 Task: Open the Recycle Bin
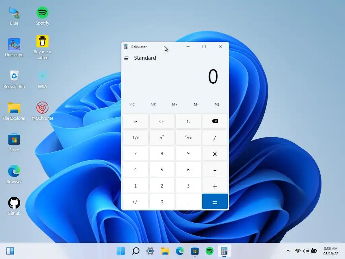pyautogui.click(x=14, y=79)
